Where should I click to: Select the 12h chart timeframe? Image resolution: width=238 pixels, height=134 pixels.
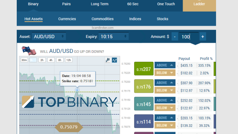point(68,60)
